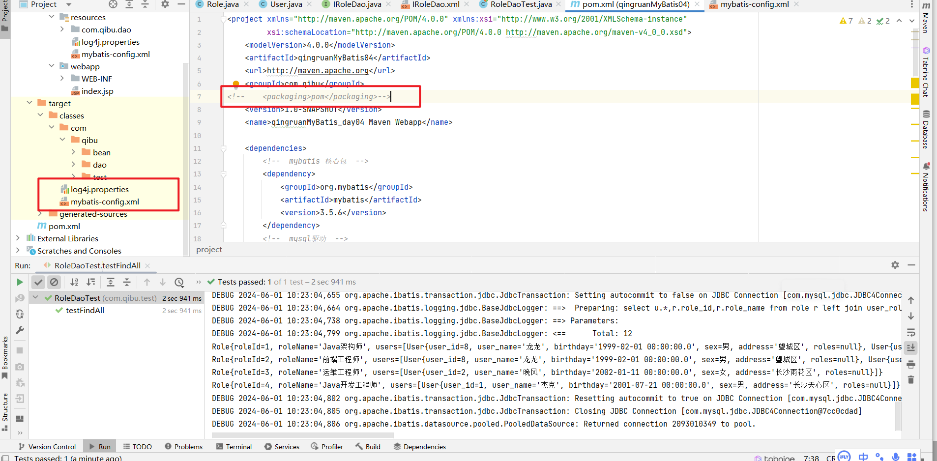The image size is (937, 461).
Task: Toggle soft-wrap in the console
Action: (911, 332)
